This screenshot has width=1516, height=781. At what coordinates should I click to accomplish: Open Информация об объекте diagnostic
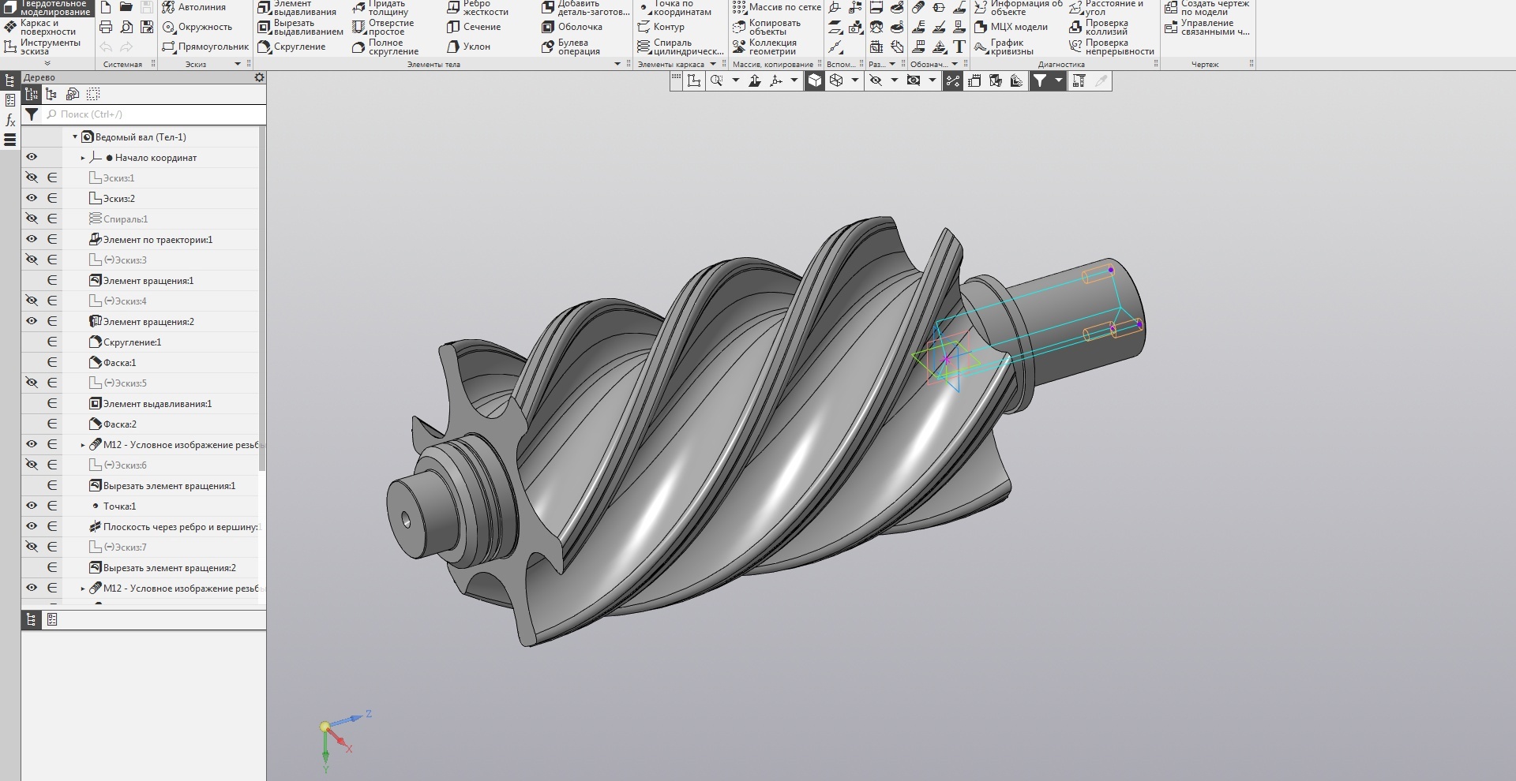1019,8
